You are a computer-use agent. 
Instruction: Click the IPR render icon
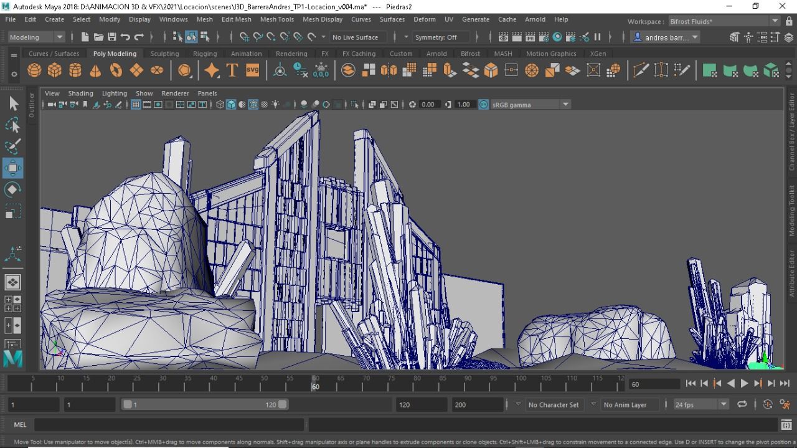coord(530,37)
